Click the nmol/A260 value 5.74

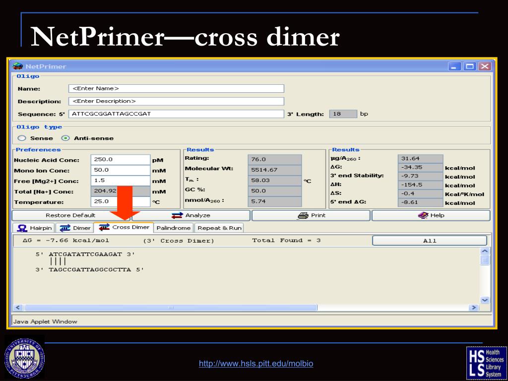(x=275, y=201)
